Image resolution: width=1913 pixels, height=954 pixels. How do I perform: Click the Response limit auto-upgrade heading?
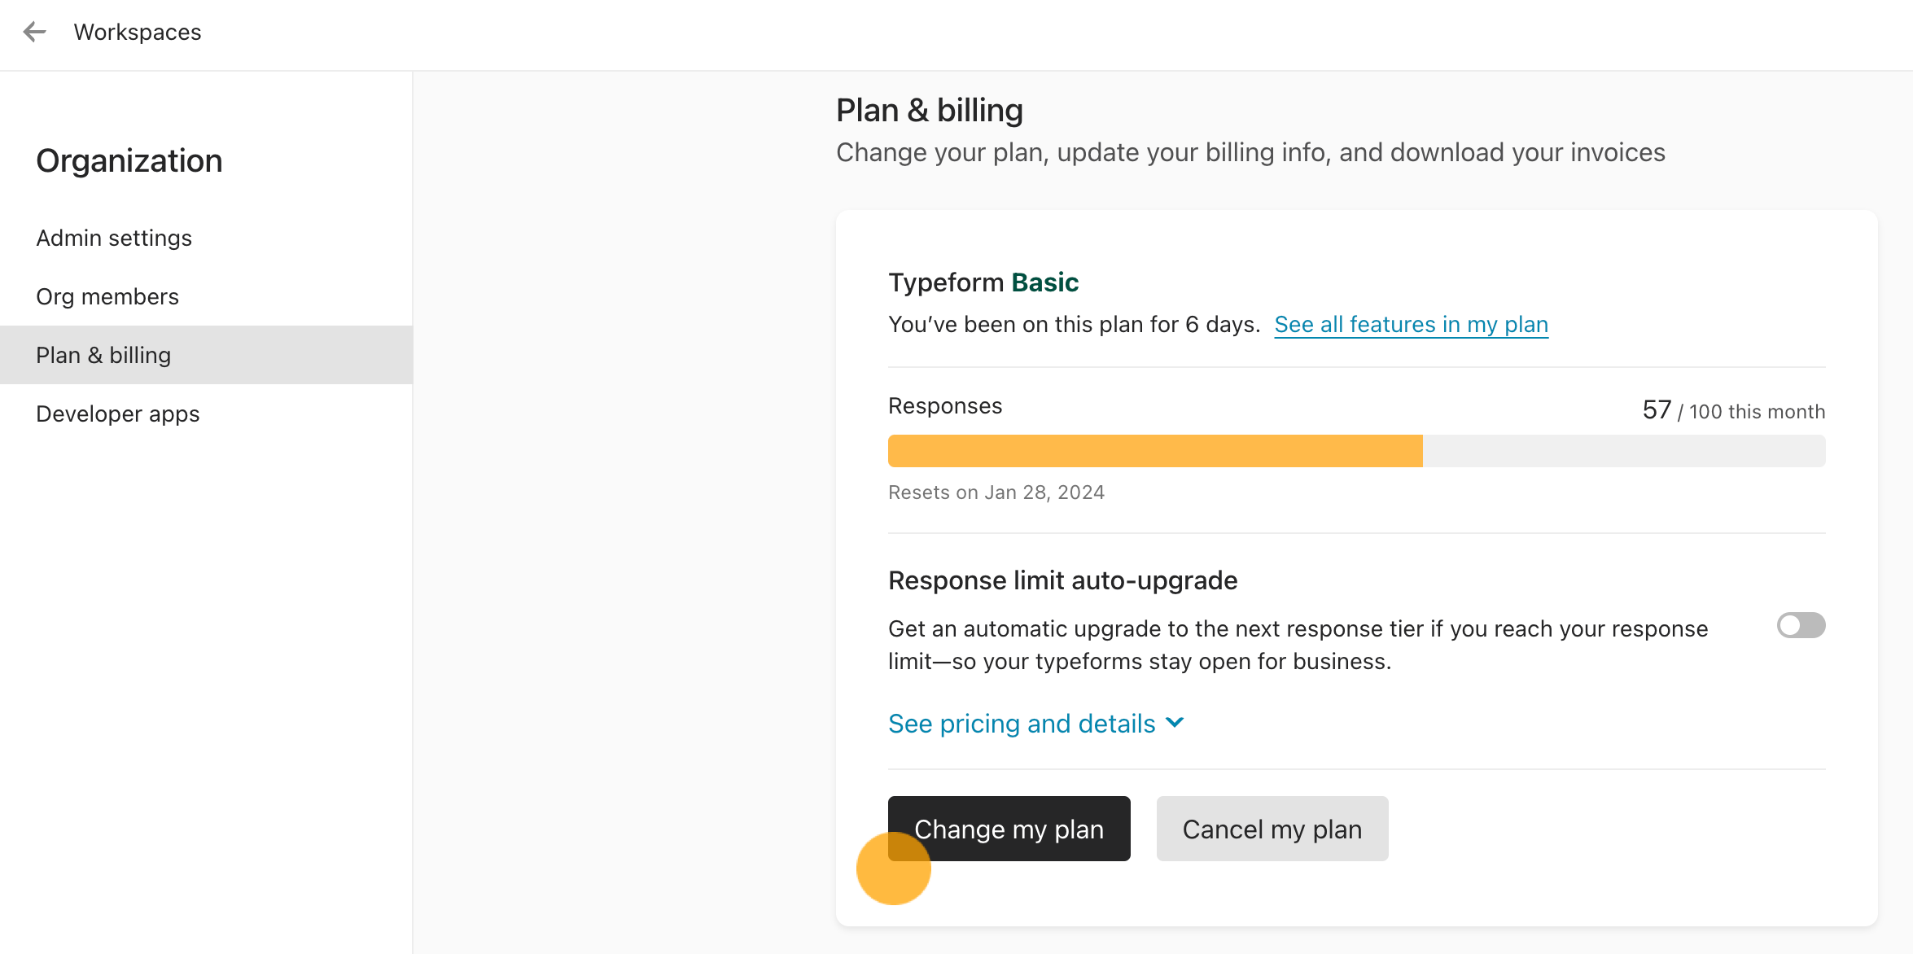point(1062,581)
